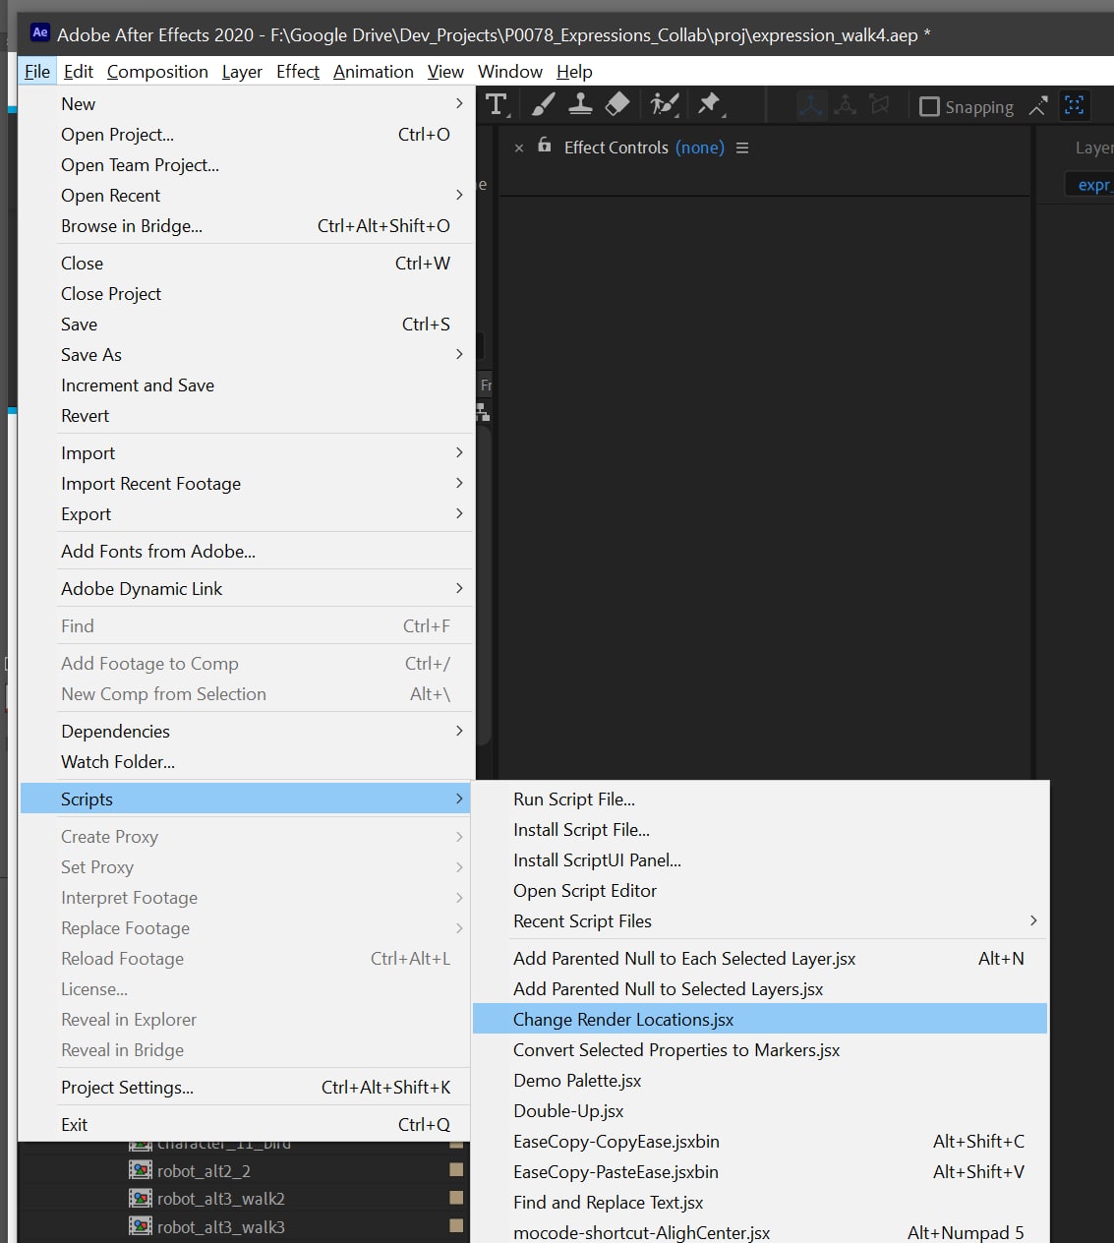Choose Project Settings... from File menu
This screenshot has height=1243, width=1114.
(x=246, y=1088)
